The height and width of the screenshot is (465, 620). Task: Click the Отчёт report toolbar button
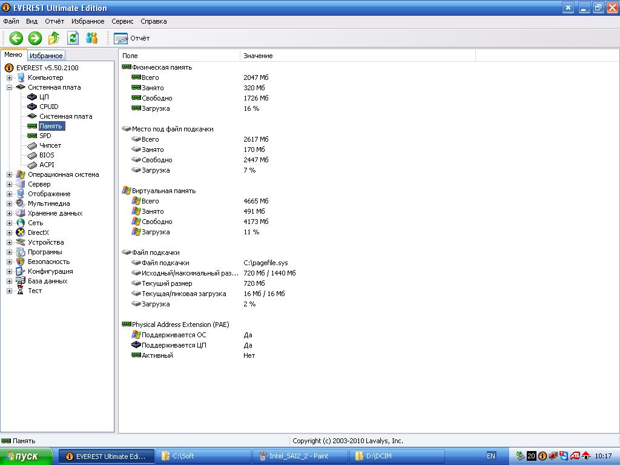point(132,38)
